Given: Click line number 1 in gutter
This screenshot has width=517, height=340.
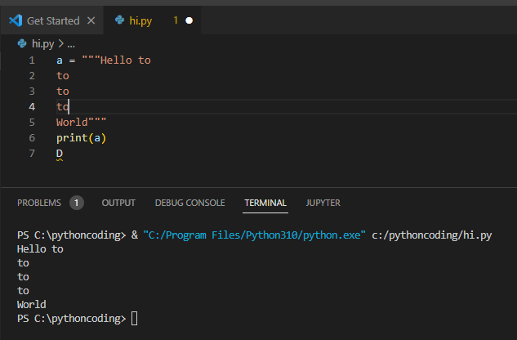Looking at the screenshot, I should (32, 60).
